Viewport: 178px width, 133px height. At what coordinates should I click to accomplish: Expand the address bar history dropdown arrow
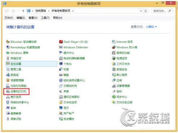click(141, 11)
